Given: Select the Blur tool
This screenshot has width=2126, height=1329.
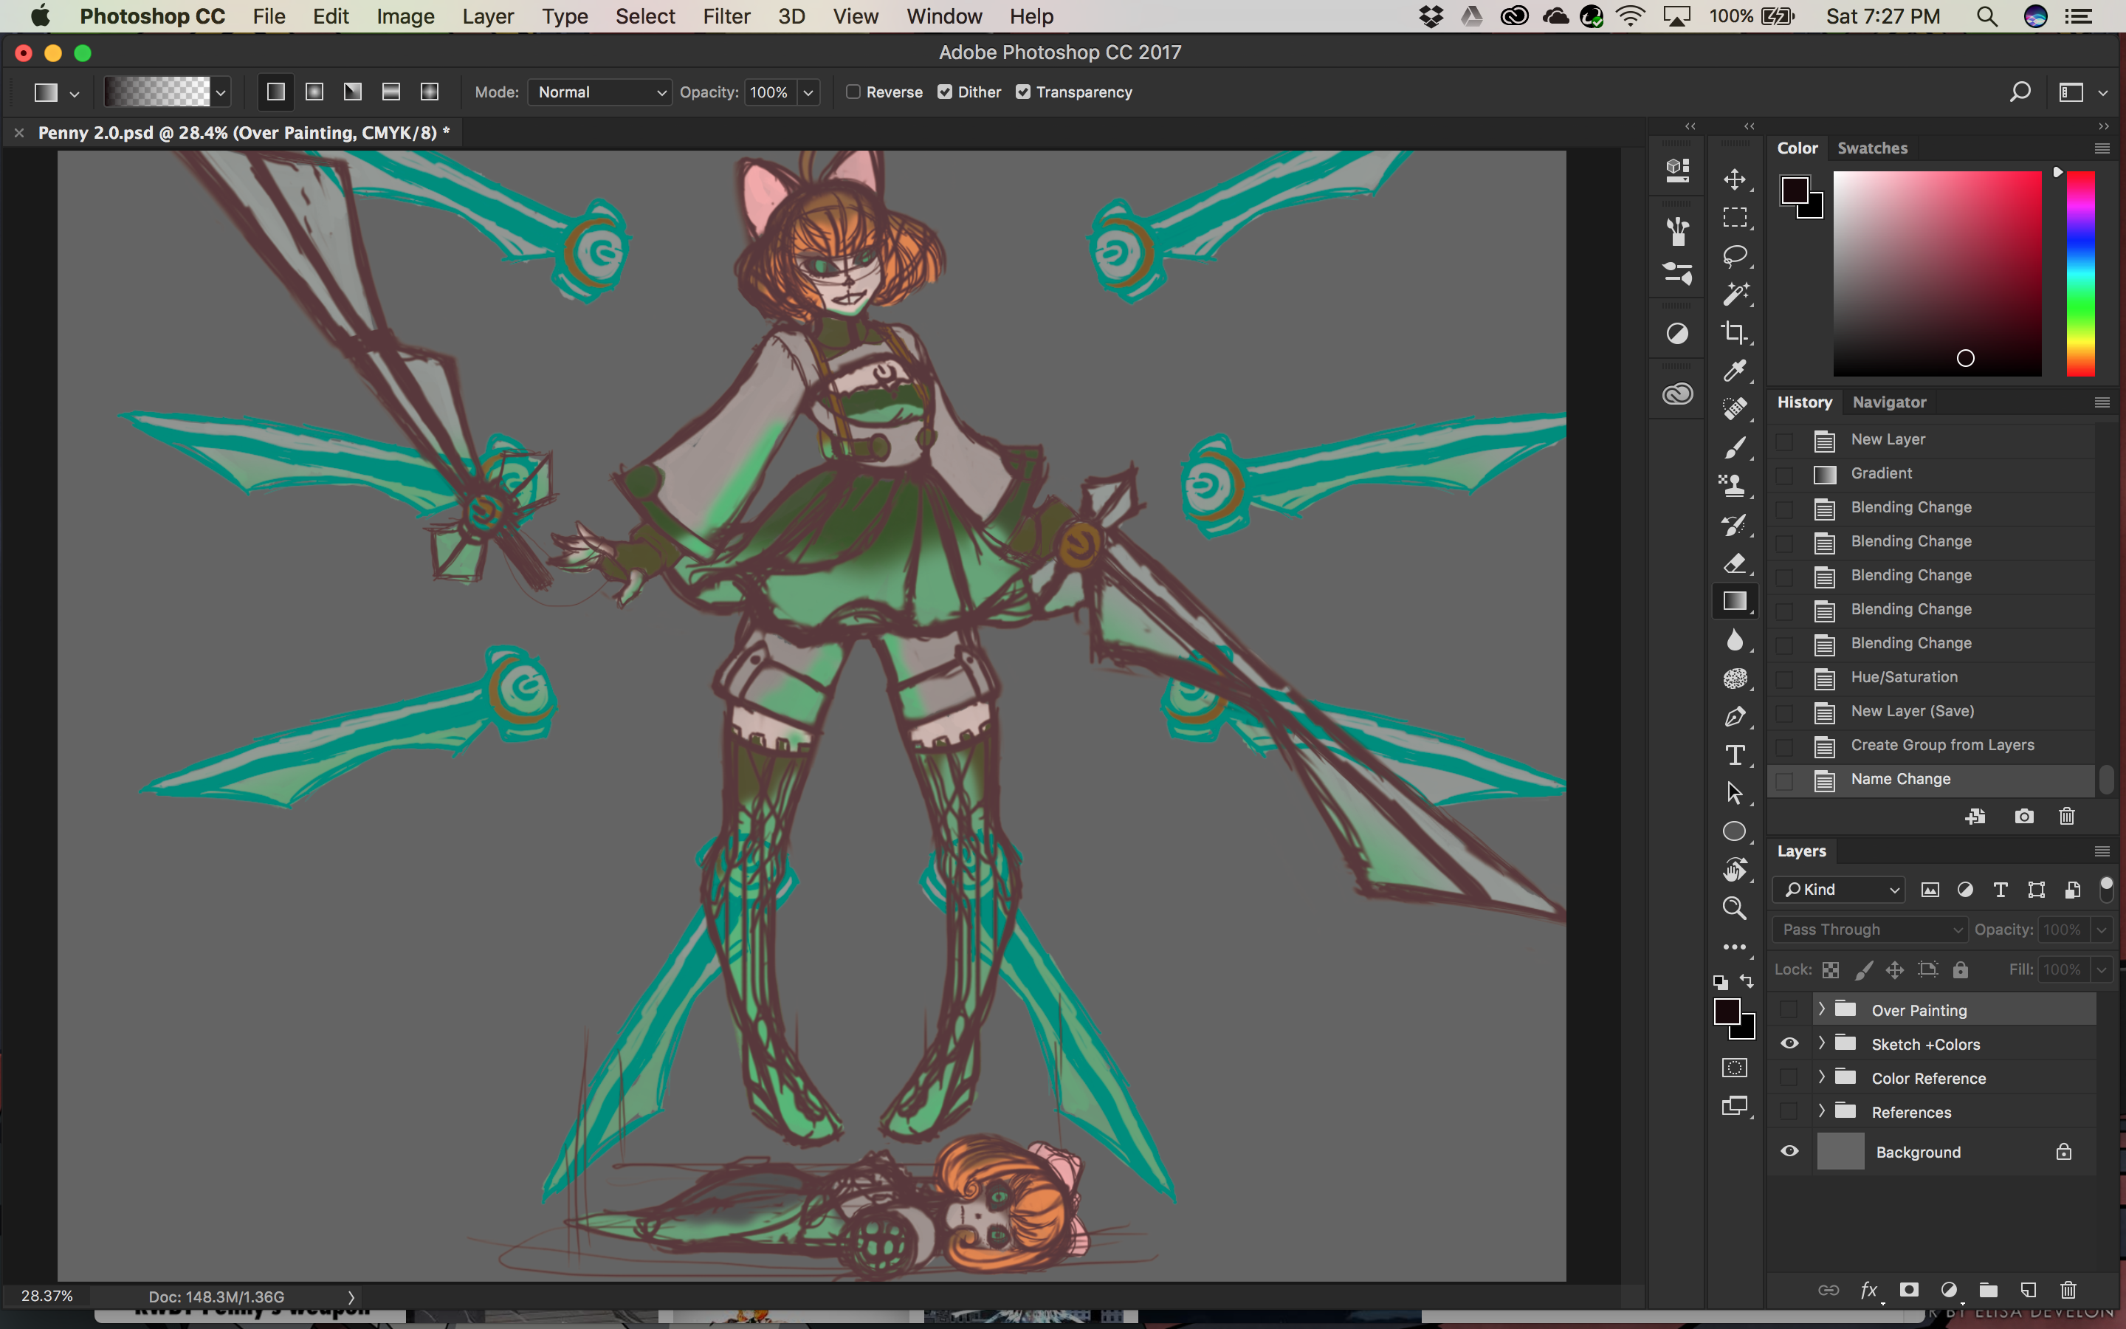Looking at the screenshot, I should tap(1734, 640).
